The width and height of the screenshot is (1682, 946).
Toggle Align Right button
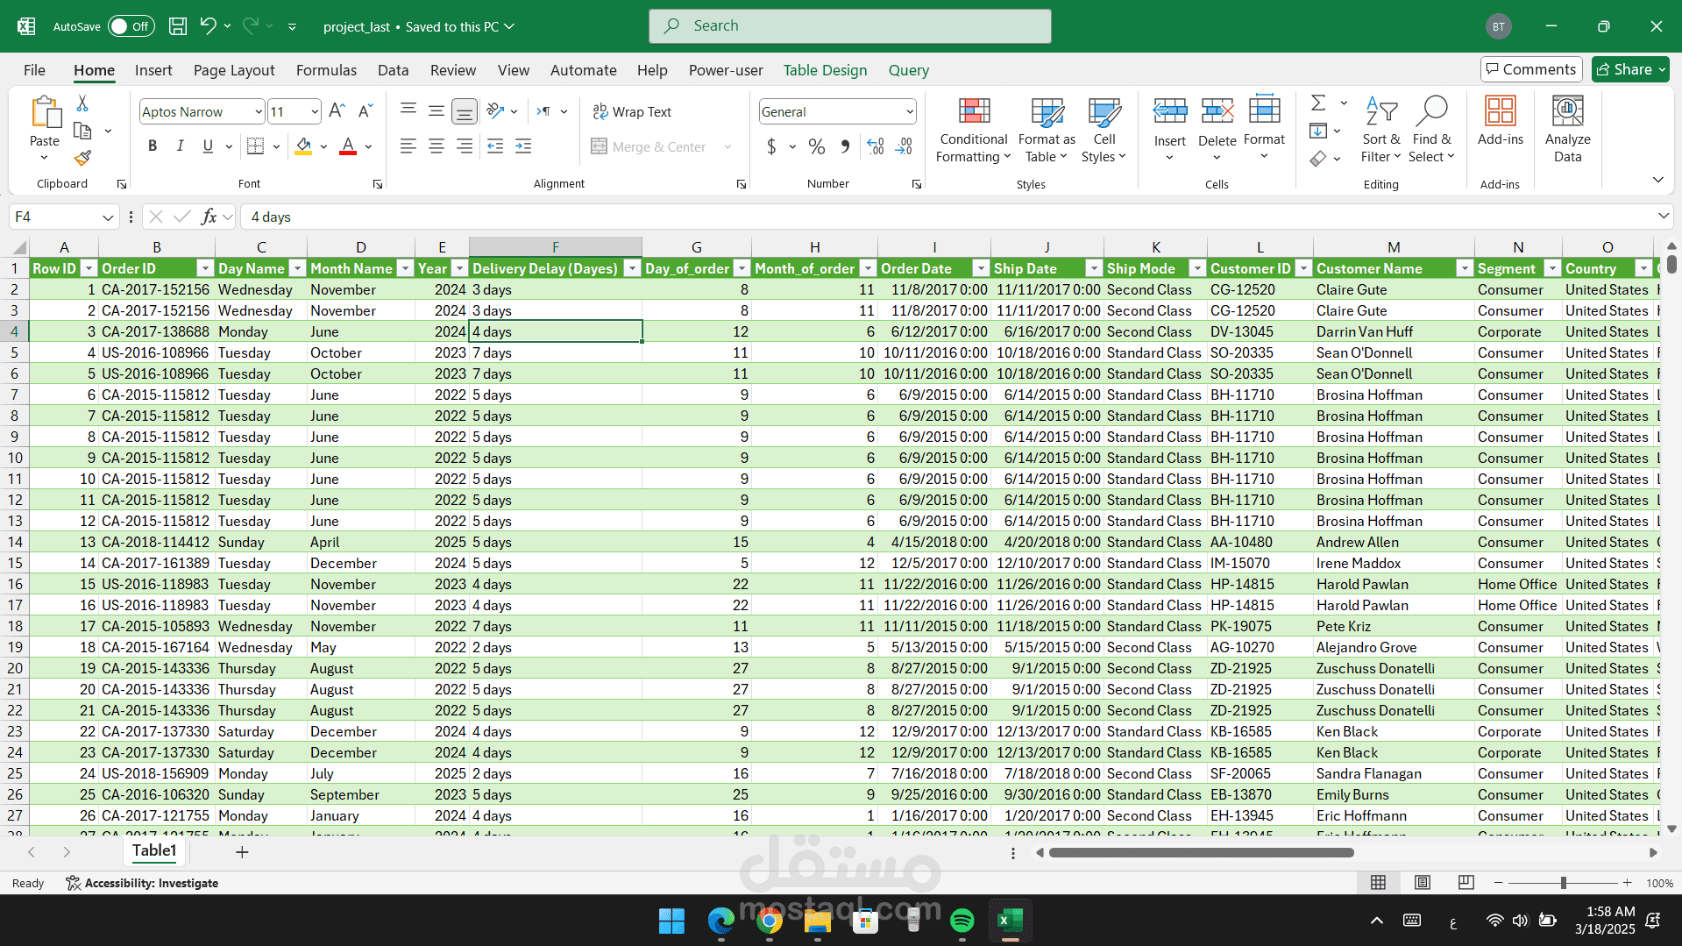coord(464,146)
